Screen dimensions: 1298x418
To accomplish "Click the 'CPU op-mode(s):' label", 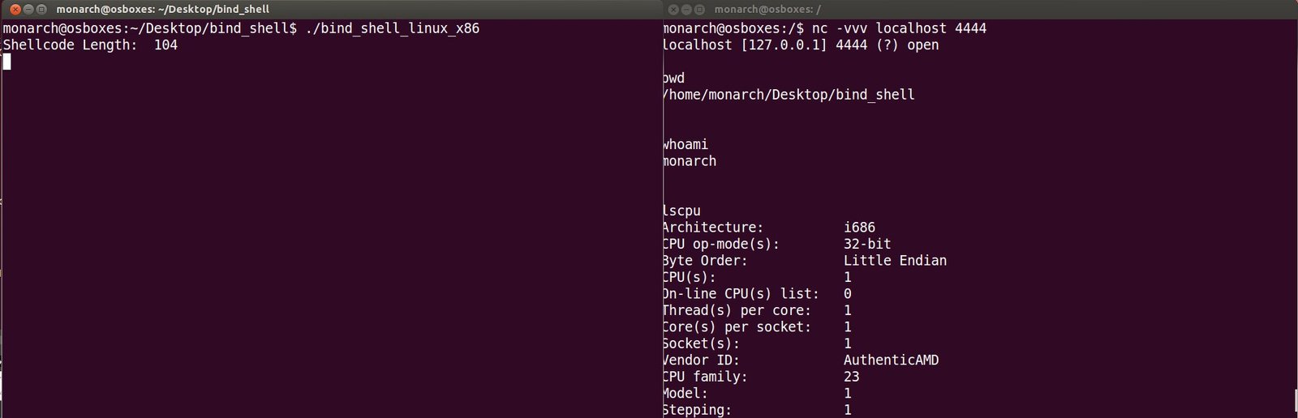I will pyautogui.click(x=721, y=244).
